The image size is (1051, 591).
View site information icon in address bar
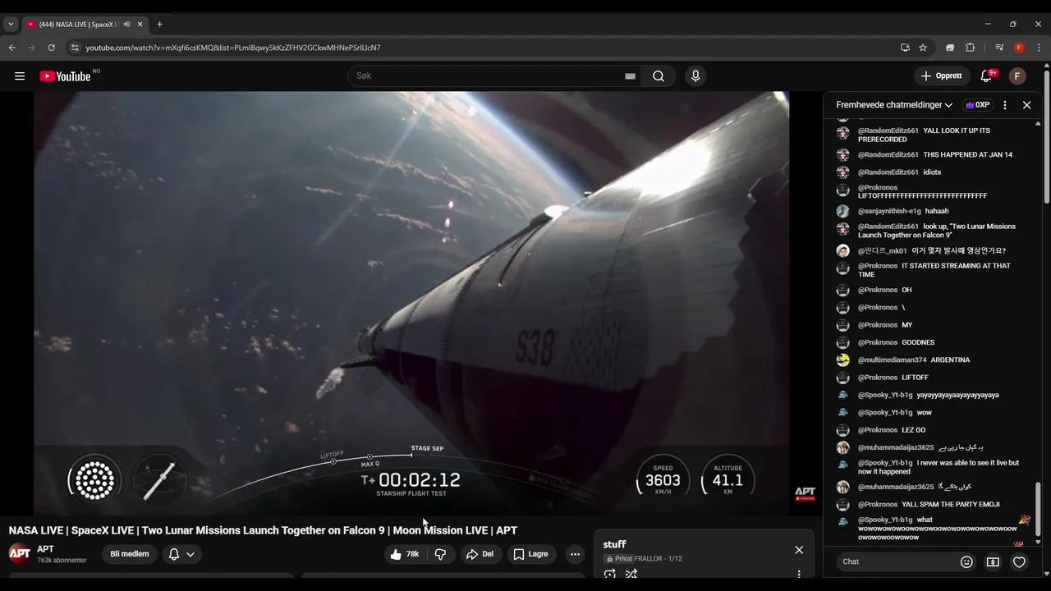coord(75,48)
